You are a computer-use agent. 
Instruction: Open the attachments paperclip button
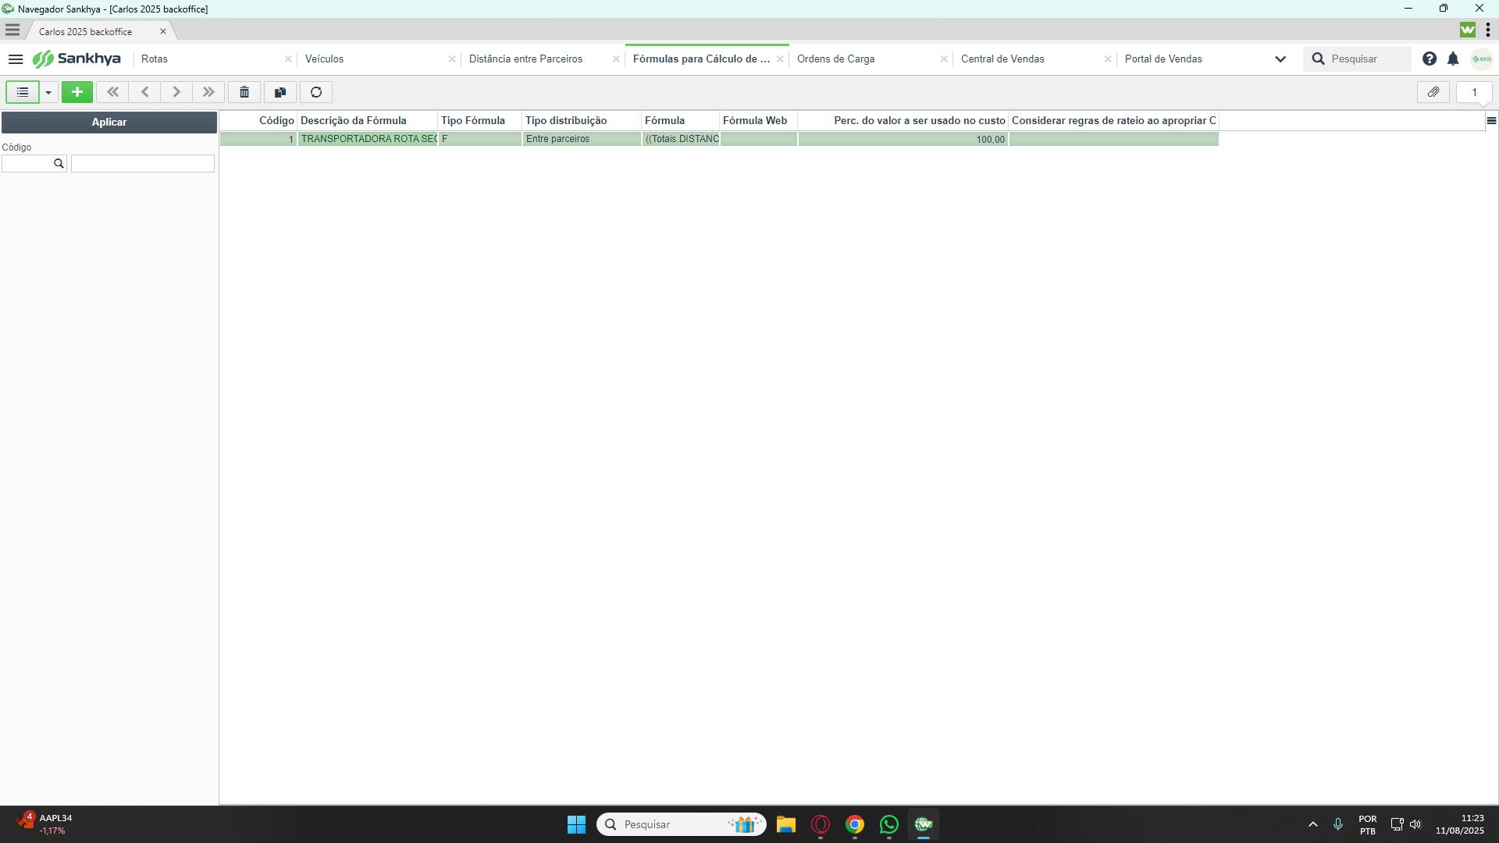tap(1433, 92)
